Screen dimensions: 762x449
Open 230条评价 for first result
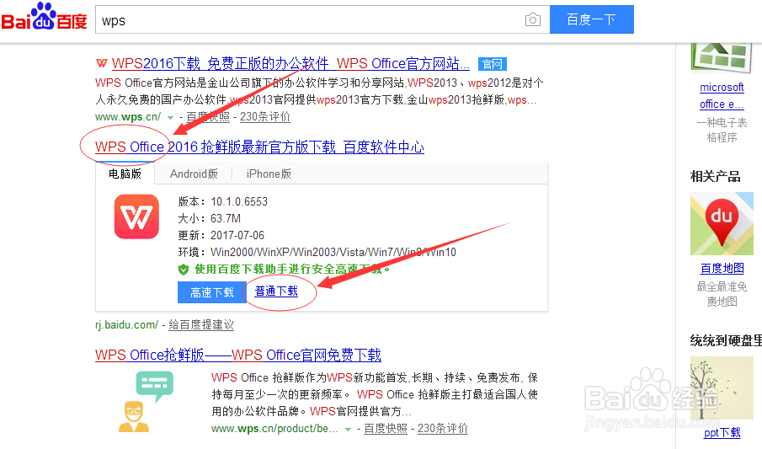pos(265,117)
